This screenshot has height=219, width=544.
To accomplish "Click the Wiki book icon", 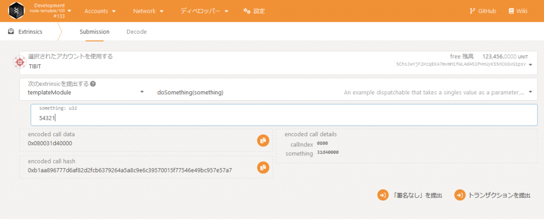I will 511,11.
